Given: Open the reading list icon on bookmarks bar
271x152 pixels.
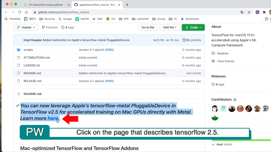Looking at the screenshot, I should click(x=266, y=19).
